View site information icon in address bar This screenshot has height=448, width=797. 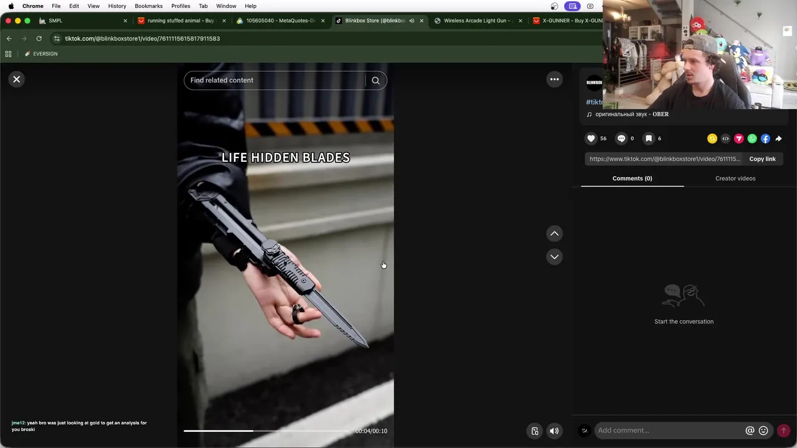[57, 39]
